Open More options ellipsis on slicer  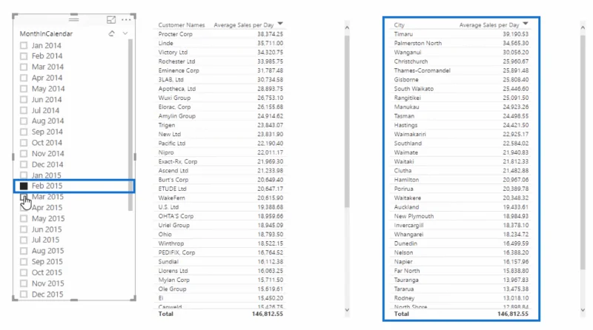[x=126, y=20]
